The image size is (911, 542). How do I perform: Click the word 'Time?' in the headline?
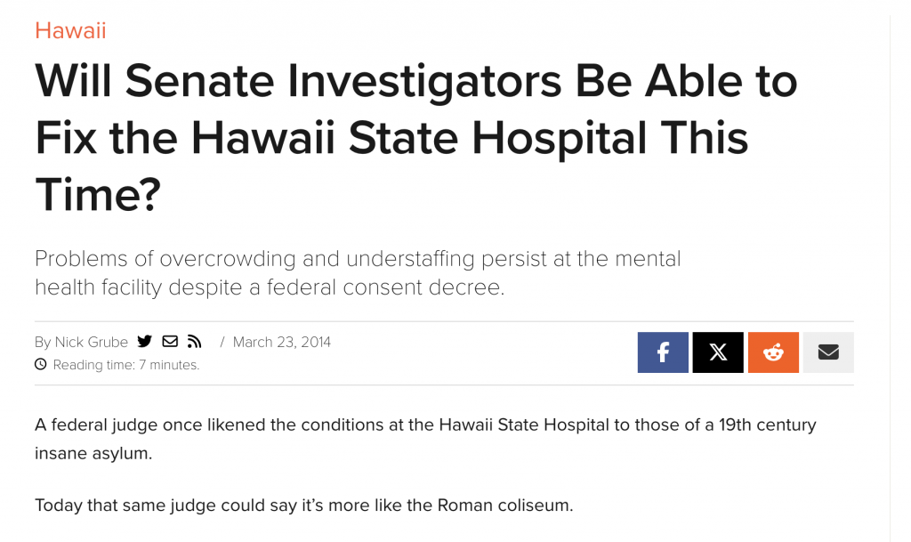click(98, 192)
